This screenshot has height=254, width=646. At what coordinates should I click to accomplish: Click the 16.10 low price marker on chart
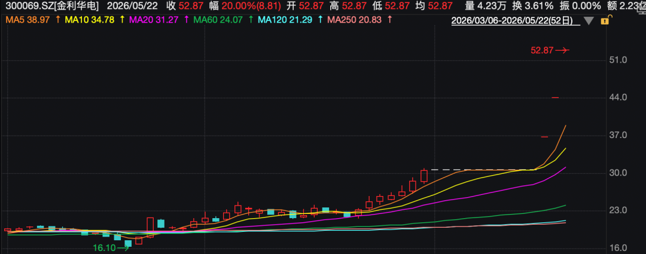click(x=111, y=248)
